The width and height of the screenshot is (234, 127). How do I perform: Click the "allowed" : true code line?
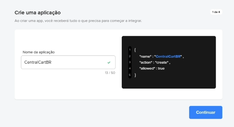point(152,68)
